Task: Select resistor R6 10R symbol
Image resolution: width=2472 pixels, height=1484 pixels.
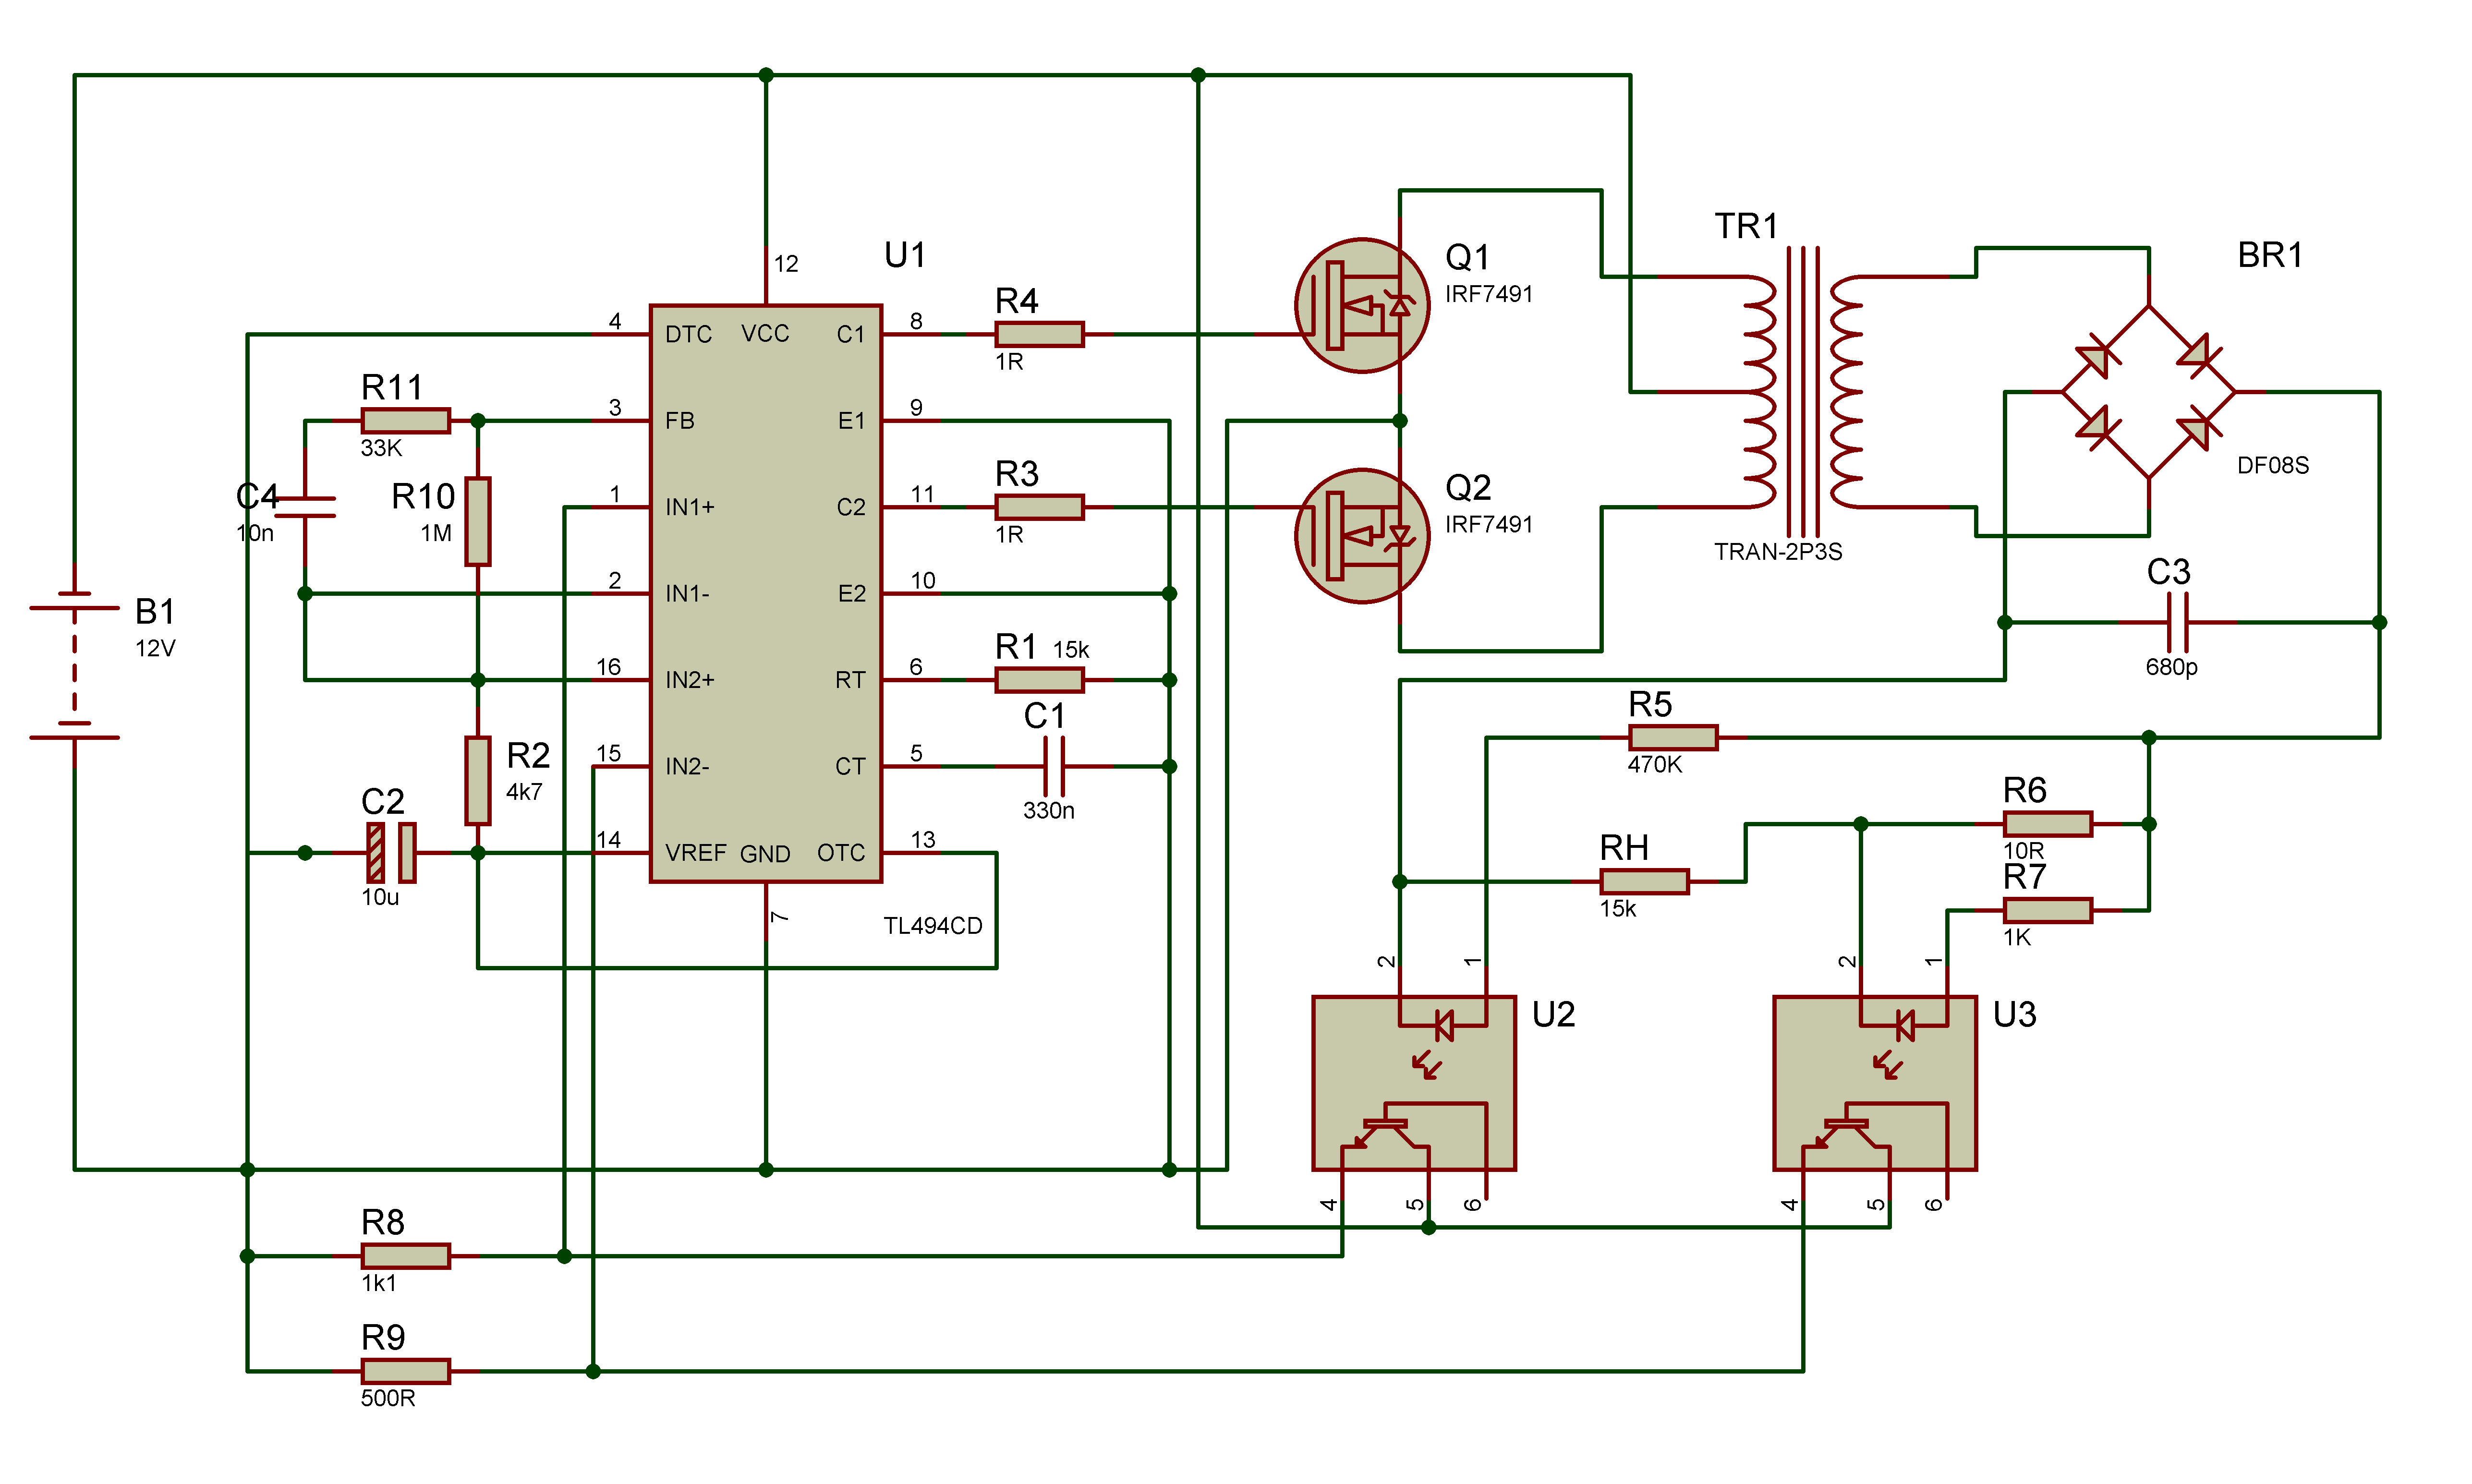Action: (2047, 824)
